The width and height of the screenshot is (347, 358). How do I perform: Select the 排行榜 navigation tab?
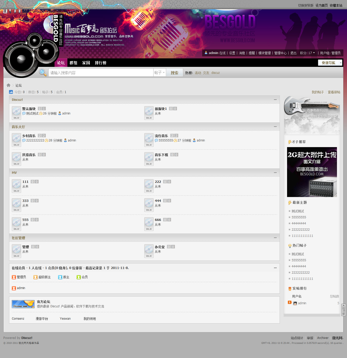[101, 63]
